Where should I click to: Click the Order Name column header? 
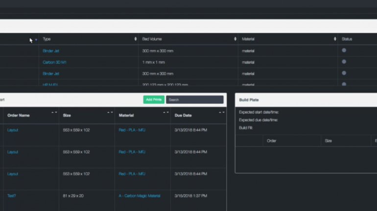[19, 116]
